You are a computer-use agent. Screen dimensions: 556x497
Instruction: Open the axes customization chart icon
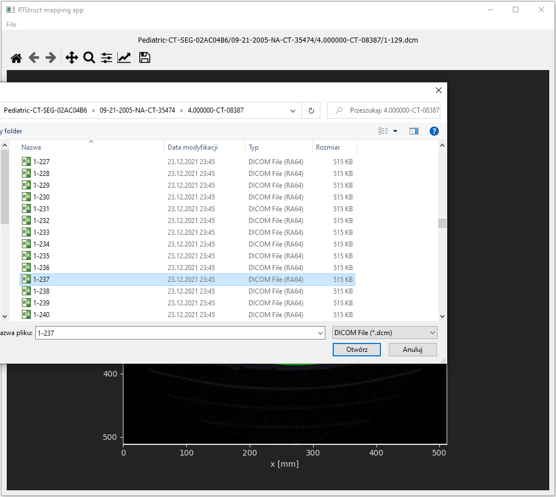click(x=124, y=57)
